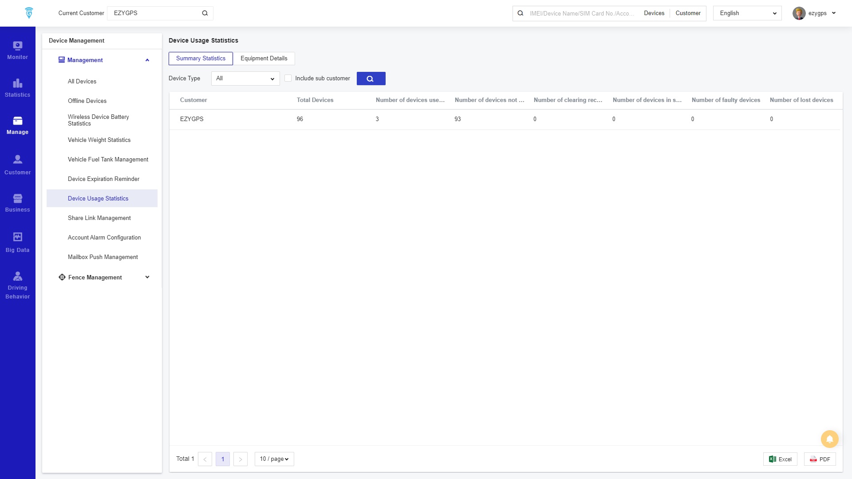
Task: Export table to Excel
Action: tap(780, 459)
